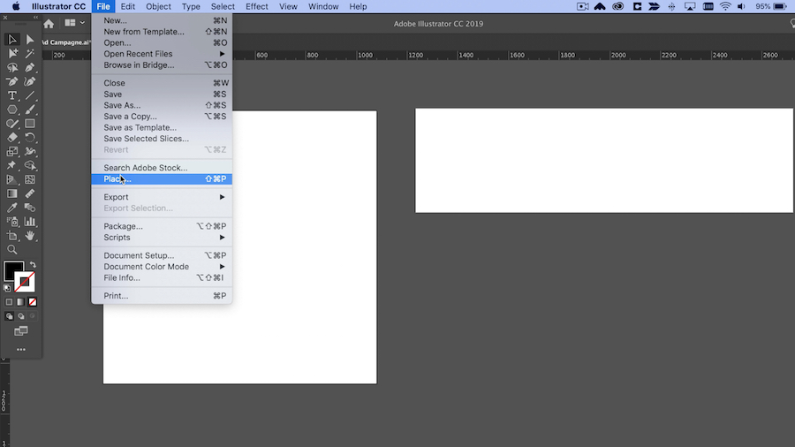Open the Effect menu
Image resolution: width=795 pixels, height=447 pixels.
[256, 6]
